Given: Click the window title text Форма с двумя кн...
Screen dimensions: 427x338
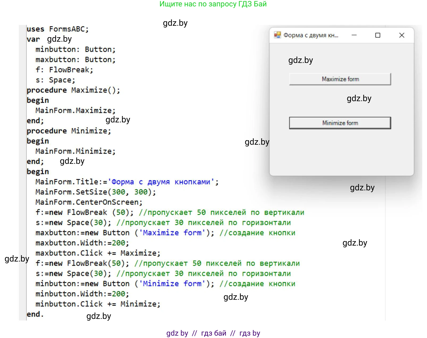Looking at the screenshot, I should tap(311, 35).
